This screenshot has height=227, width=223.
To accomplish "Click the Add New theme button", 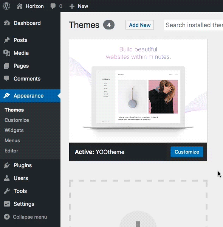I will point(139,25).
